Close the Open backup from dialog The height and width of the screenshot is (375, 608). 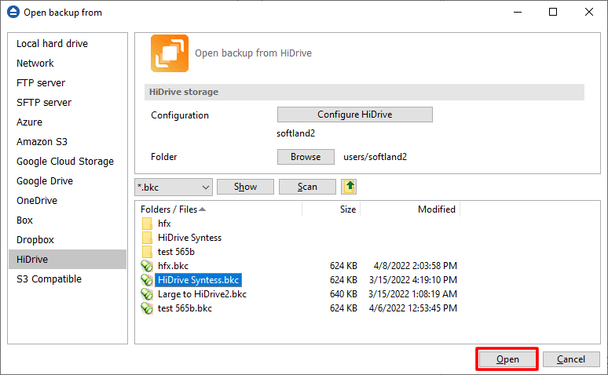(x=588, y=12)
